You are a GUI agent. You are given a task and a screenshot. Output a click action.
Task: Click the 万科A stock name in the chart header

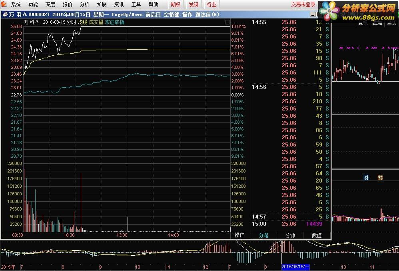(31, 22)
